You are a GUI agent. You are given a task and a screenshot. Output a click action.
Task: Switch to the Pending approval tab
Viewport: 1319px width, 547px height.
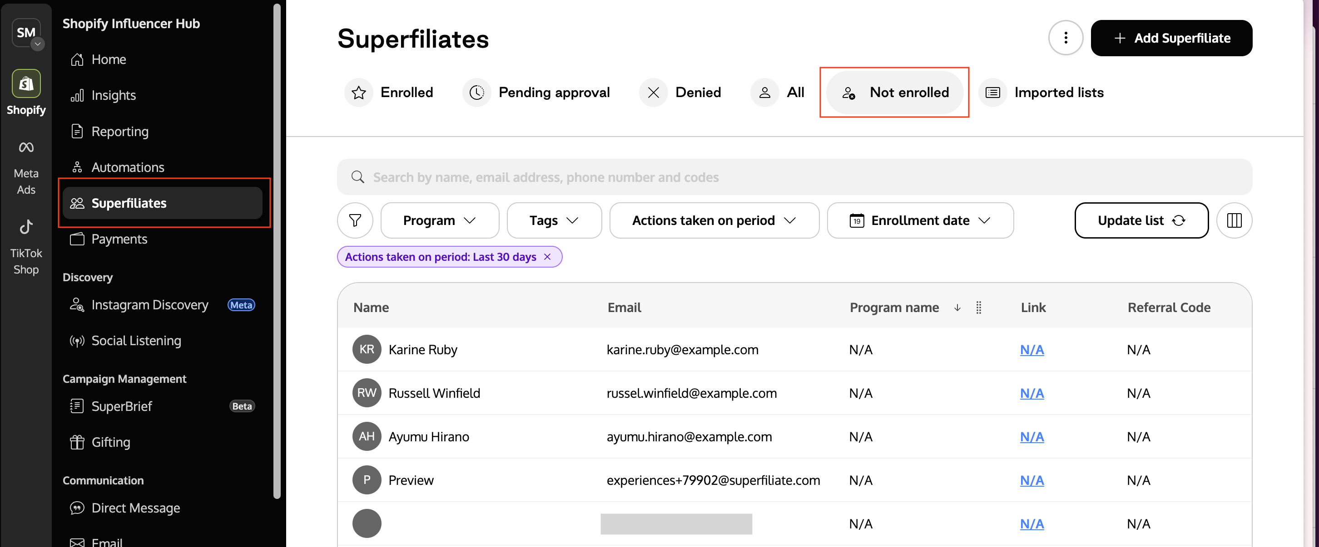536,93
